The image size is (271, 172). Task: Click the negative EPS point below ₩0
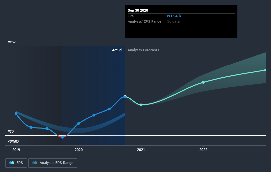tap(63, 137)
